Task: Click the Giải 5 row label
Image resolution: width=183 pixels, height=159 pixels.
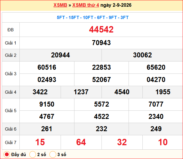Action: click(x=11, y=111)
